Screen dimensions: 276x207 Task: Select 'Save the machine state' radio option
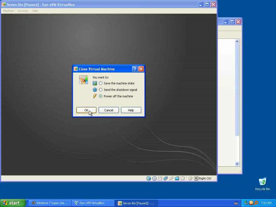[101, 83]
